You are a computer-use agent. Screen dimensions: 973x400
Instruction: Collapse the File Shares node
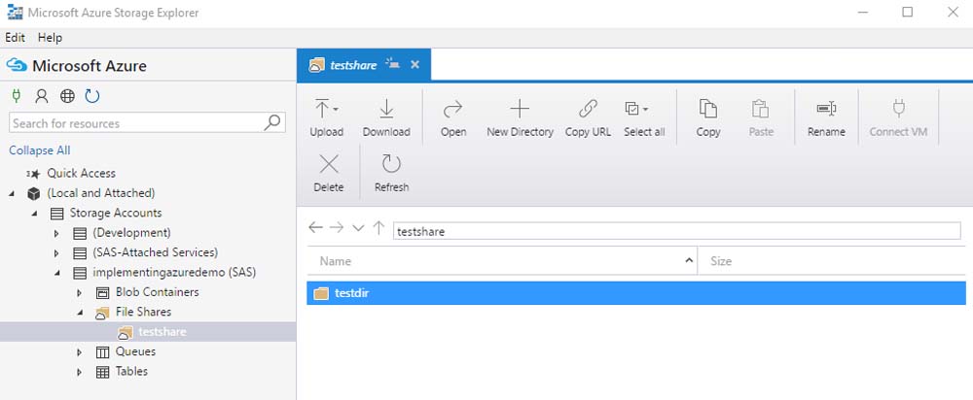[80, 313]
